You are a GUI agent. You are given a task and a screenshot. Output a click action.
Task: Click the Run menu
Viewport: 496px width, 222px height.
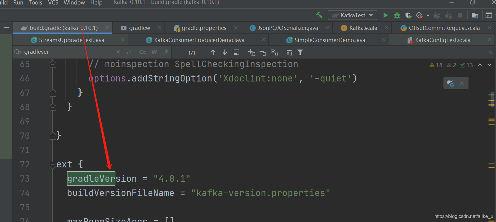point(18,3)
